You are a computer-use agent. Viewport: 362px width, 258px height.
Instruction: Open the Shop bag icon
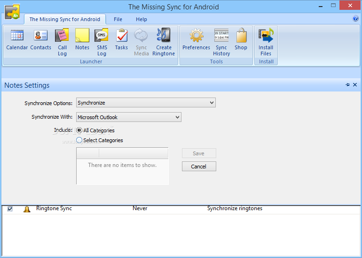(241, 39)
